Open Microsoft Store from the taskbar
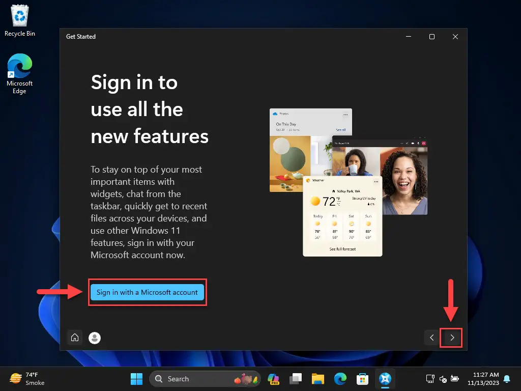 pos(362,379)
